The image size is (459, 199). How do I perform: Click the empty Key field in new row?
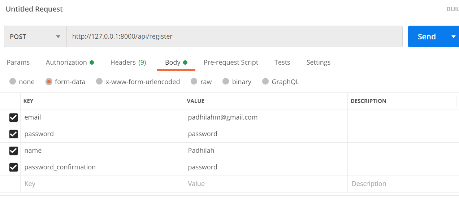pos(102,184)
